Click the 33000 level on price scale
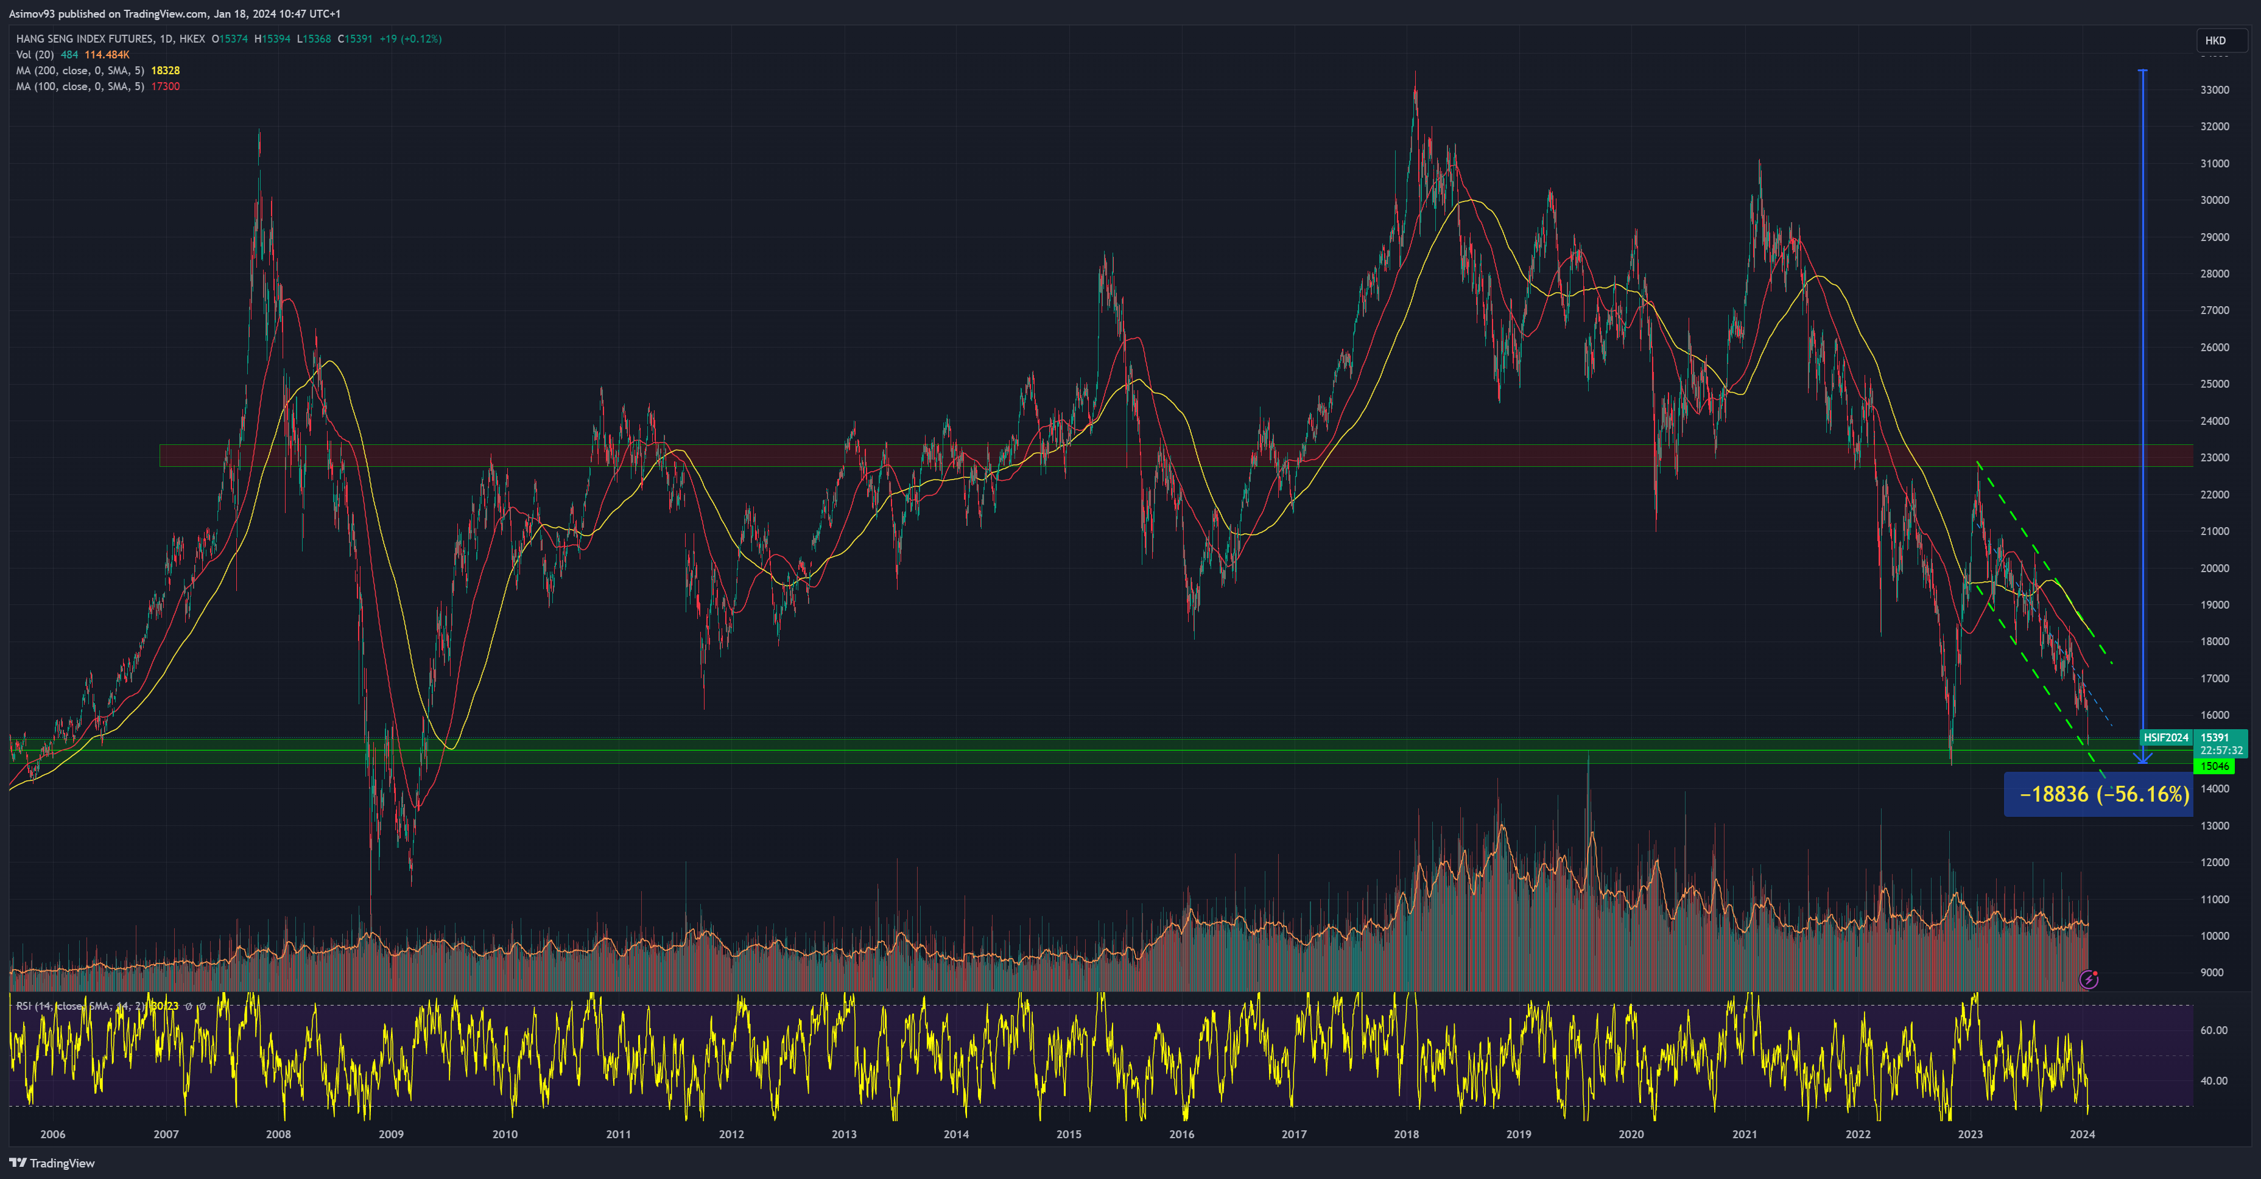Screen dimensions: 2261x1179 [x=2215, y=89]
